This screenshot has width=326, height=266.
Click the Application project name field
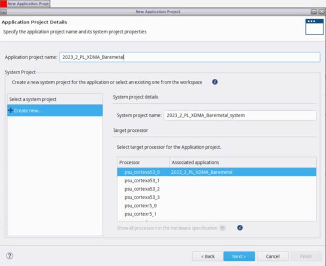tap(189, 57)
